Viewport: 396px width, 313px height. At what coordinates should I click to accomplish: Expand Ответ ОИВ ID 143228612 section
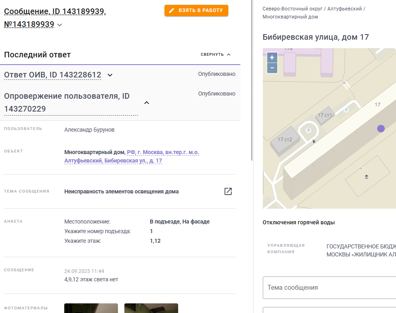[x=110, y=75]
